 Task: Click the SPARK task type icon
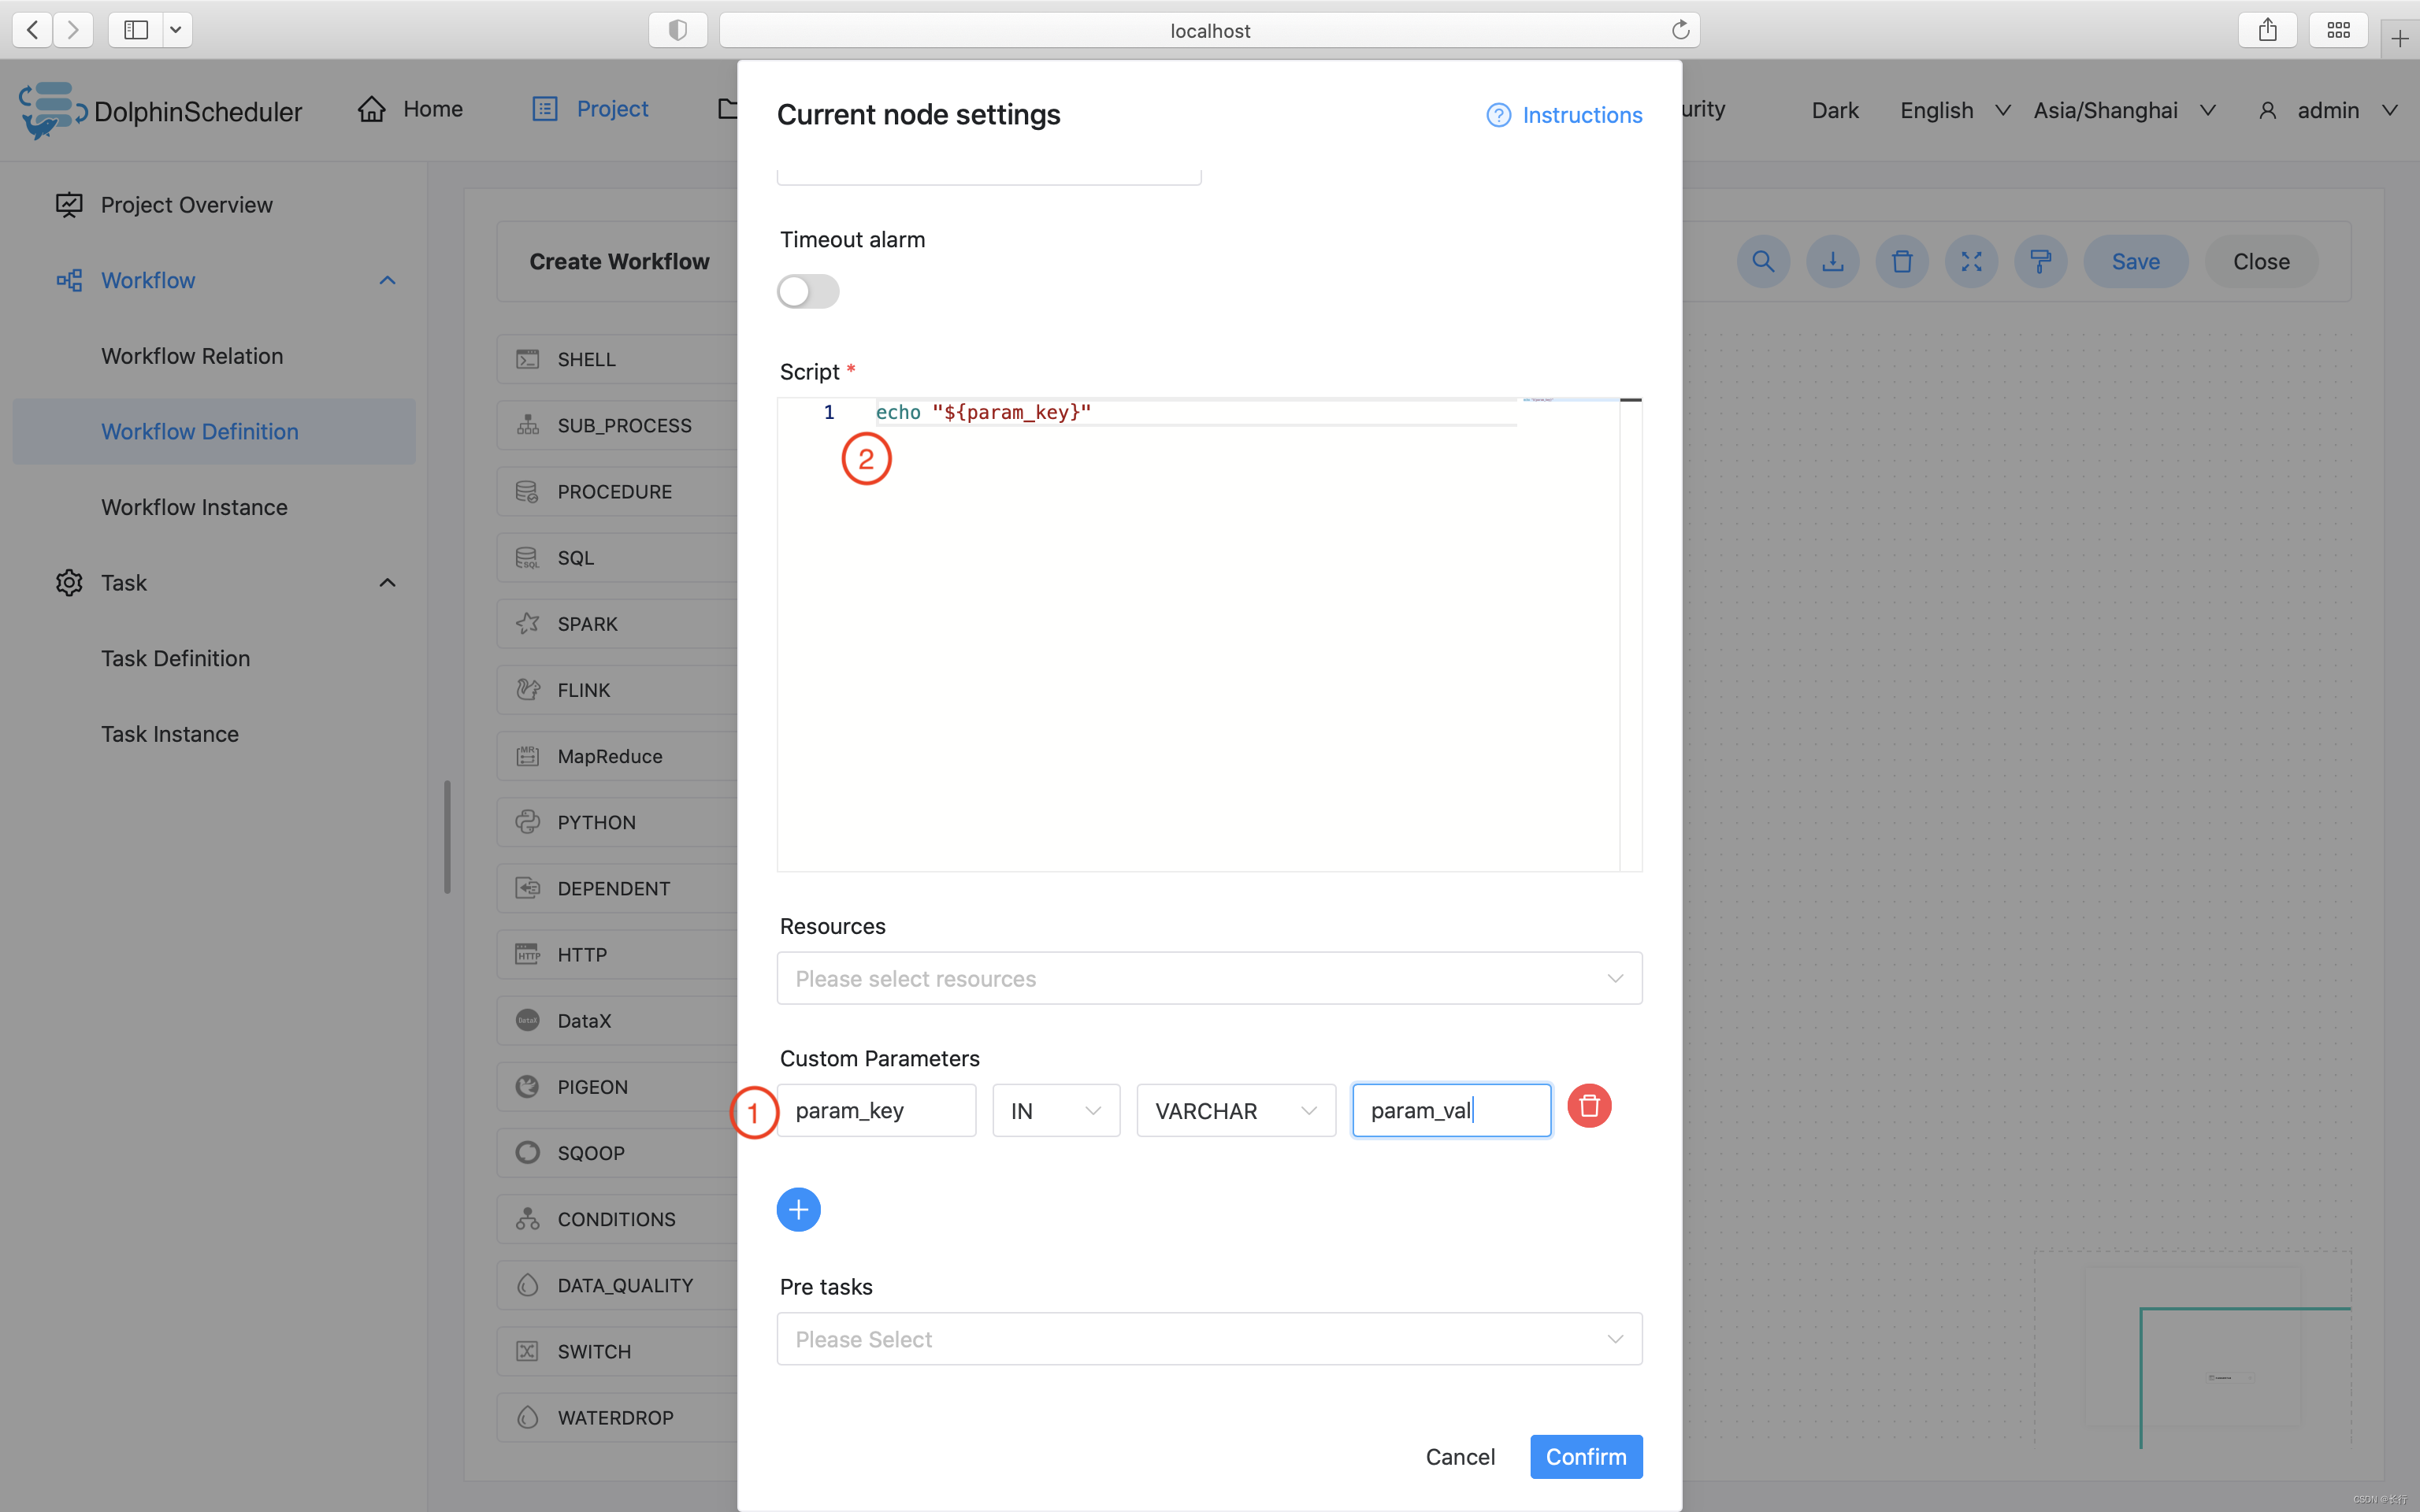pos(526,624)
